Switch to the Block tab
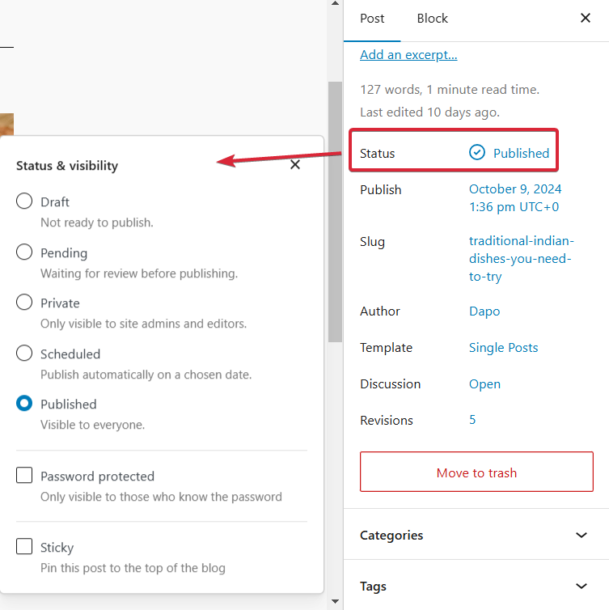Viewport: 609px width, 610px height. point(433,19)
